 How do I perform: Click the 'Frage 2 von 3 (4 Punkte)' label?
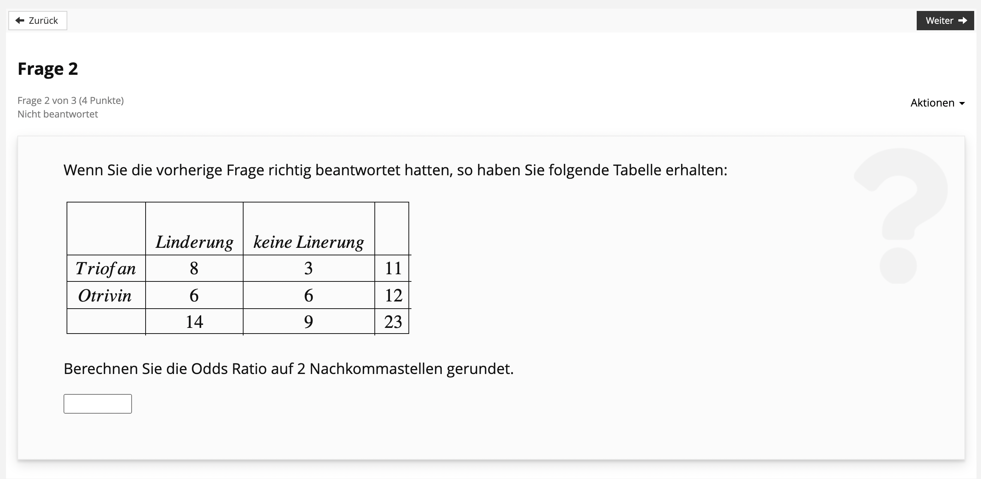coord(70,100)
